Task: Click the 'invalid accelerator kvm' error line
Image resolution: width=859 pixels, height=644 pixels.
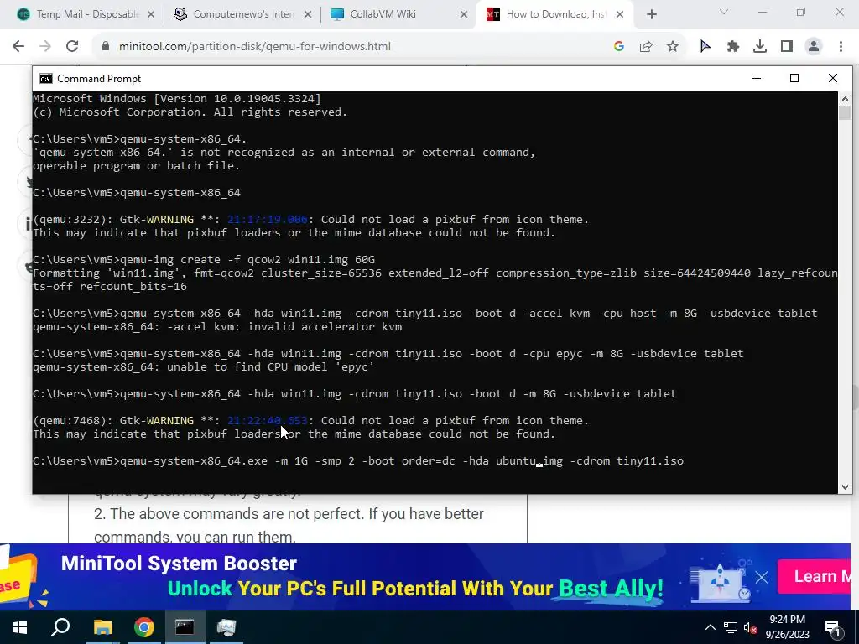Action: pos(217,327)
